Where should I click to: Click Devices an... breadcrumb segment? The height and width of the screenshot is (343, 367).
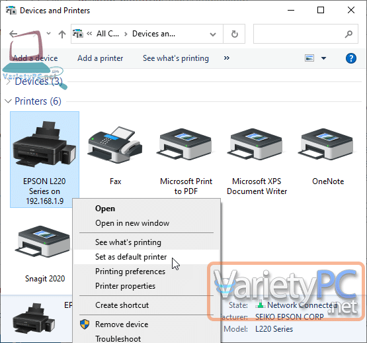tap(153, 34)
